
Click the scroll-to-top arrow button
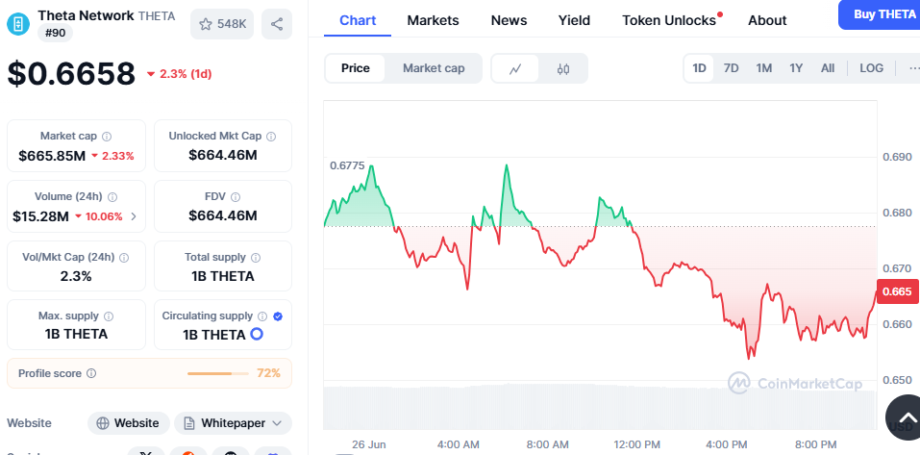coord(908,417)
